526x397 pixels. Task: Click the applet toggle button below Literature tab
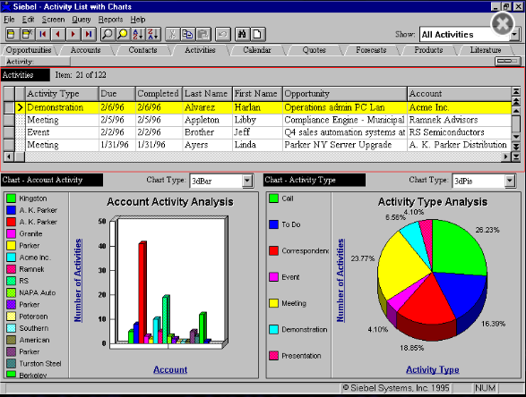pyautogui.click(x=508, y=62)
